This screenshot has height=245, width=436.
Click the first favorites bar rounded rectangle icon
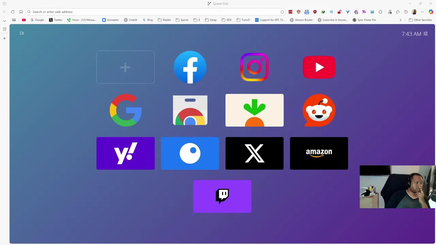tap(14, 20)
